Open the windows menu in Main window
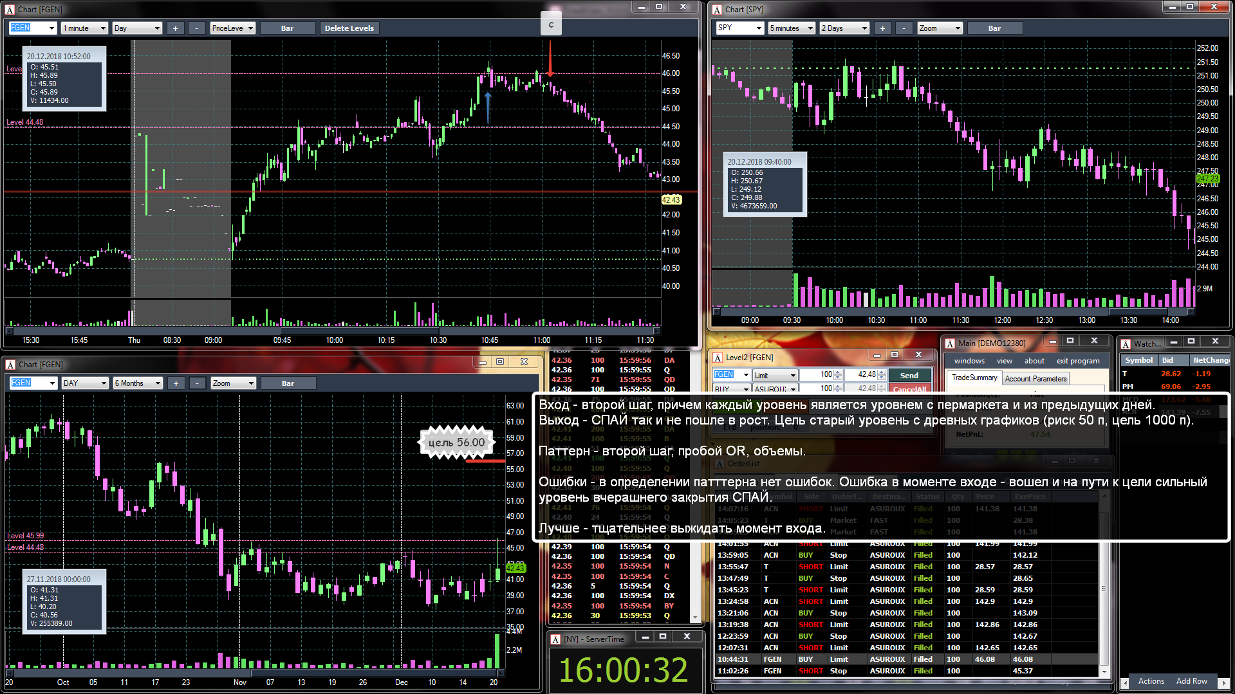This screenshot has width=1235, height=694. point(969,361)
